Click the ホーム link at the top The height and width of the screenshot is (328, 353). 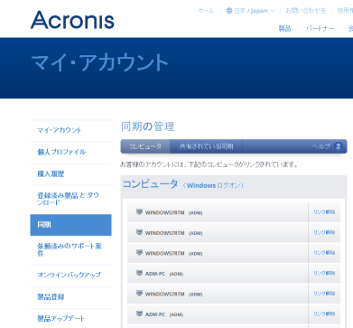coord(206,11)
